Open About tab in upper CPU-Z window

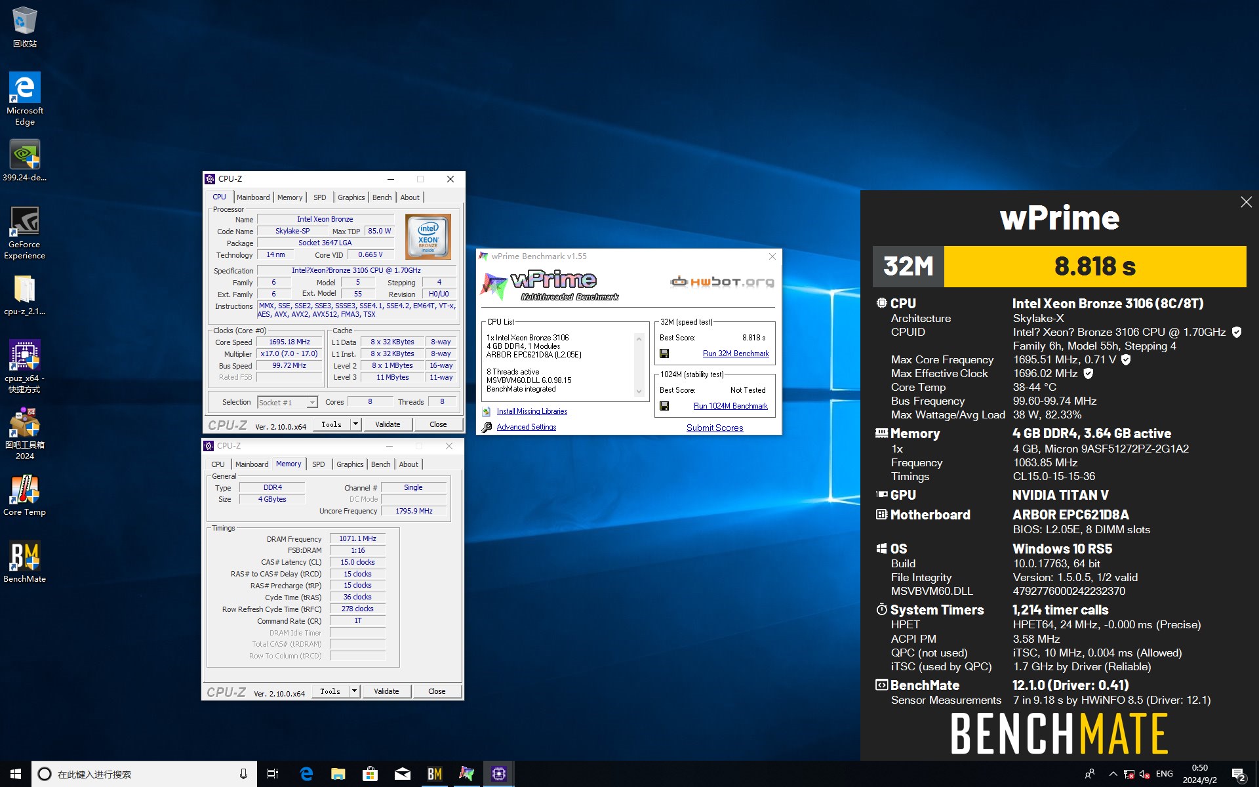[x=410, y=197]
